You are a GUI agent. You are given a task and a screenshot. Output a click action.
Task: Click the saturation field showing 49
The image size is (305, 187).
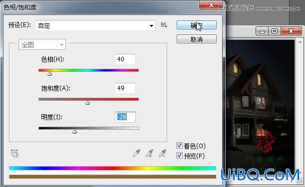tap(125, 88)
